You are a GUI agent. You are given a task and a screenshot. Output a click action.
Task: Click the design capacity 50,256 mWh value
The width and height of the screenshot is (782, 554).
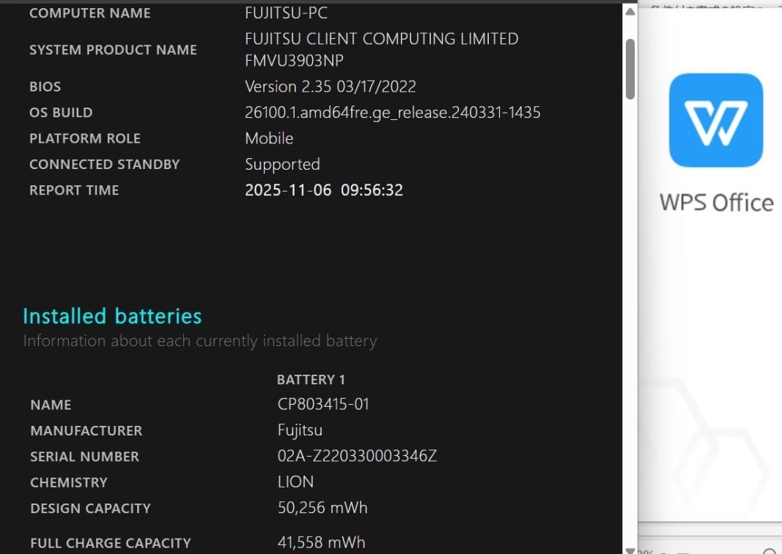click(x=322, y=508)
